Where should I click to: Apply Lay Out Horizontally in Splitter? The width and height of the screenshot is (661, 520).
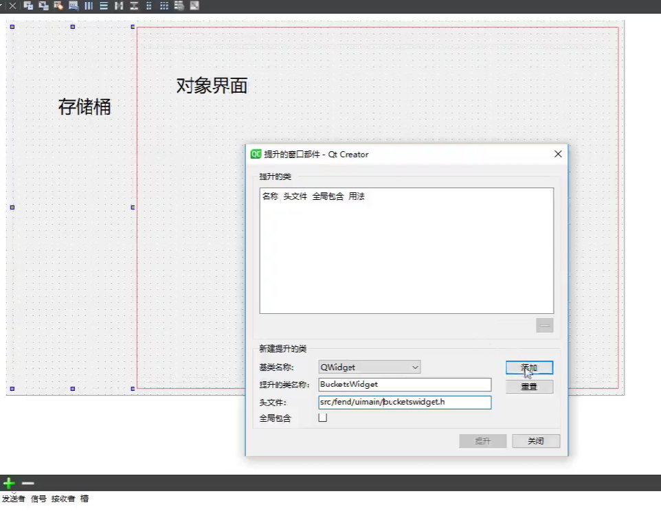(x=119, y=6)
